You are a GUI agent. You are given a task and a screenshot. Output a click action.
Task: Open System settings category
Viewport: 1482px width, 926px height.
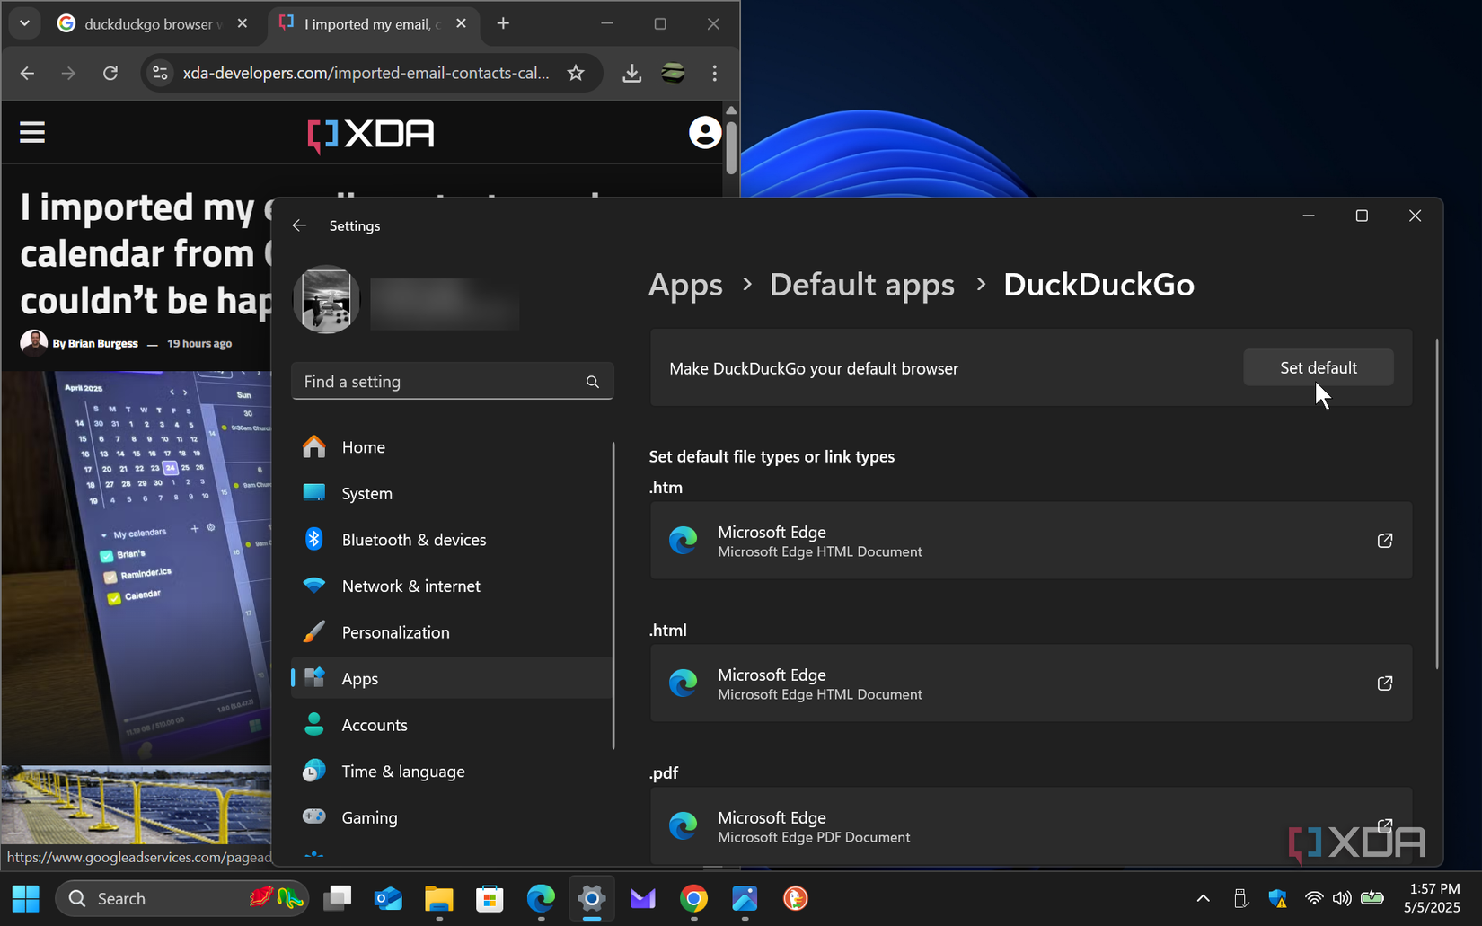(x=452, y=493)
